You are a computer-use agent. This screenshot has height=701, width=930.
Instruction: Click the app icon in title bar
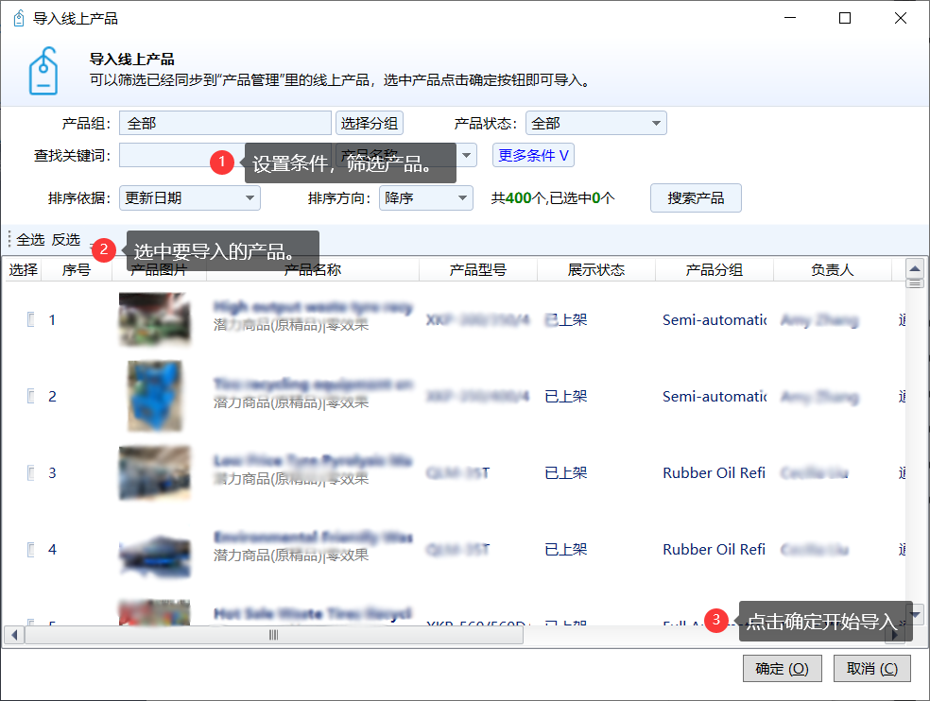click(18, 18)
